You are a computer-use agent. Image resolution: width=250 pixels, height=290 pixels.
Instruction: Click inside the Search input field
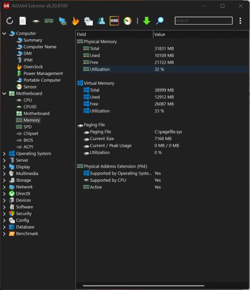(x=204, y=20)
